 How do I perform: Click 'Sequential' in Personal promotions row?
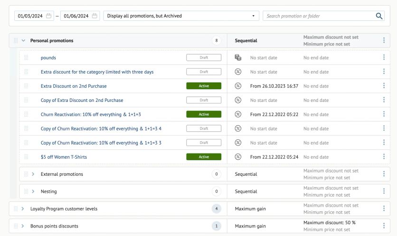click(246, 40)
